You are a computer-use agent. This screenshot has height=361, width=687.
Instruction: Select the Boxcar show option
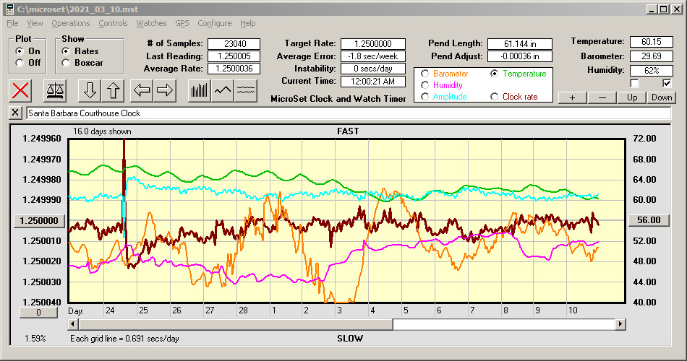tap(67, 63)
